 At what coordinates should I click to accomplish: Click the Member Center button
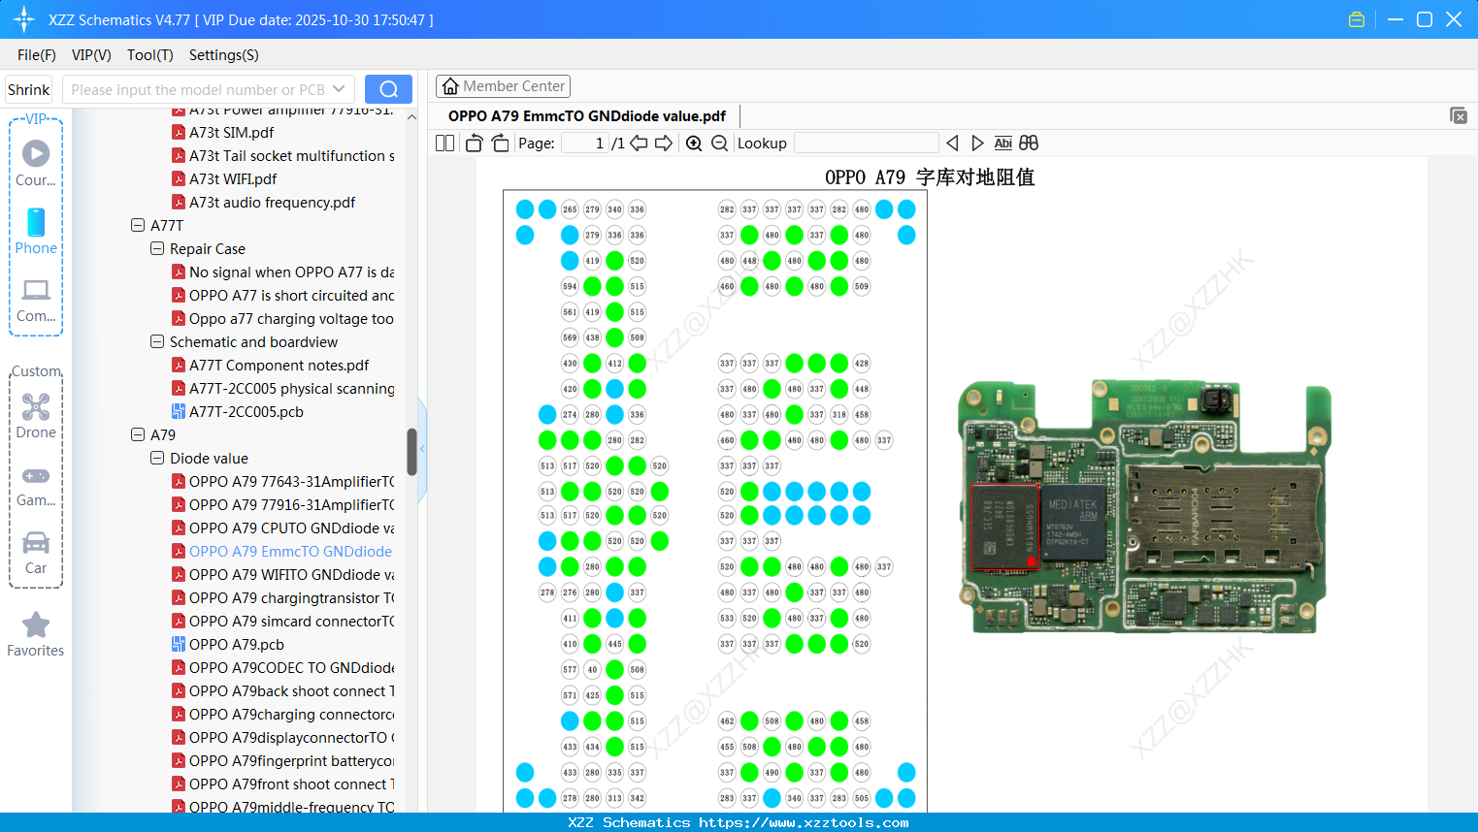click(x=503, y=86)
